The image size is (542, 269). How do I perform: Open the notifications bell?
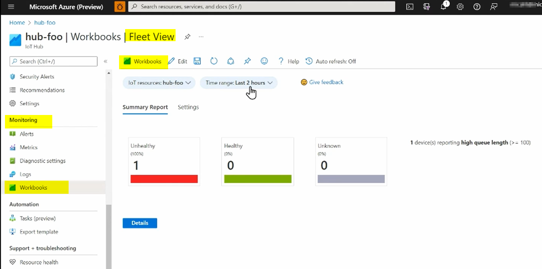tap(444, 7)
